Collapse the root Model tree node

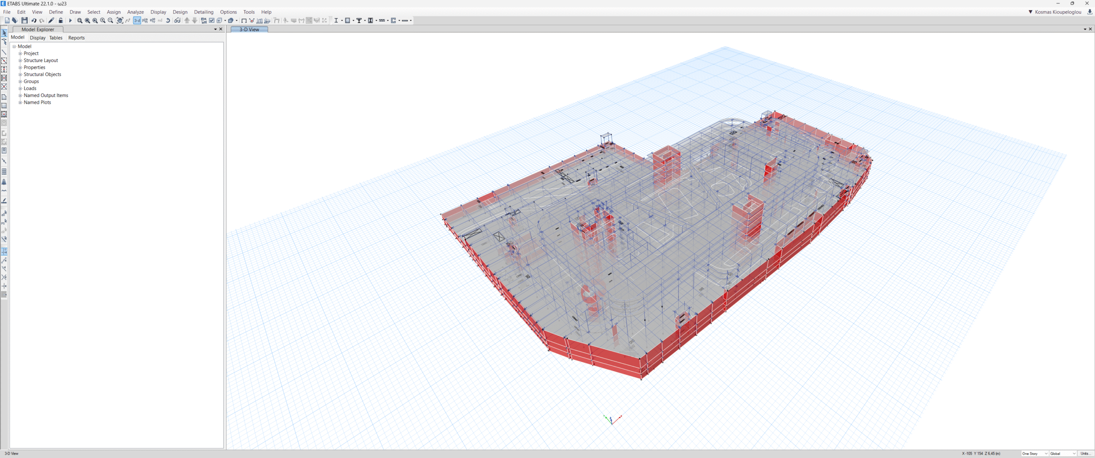click(x=14, y=47)
